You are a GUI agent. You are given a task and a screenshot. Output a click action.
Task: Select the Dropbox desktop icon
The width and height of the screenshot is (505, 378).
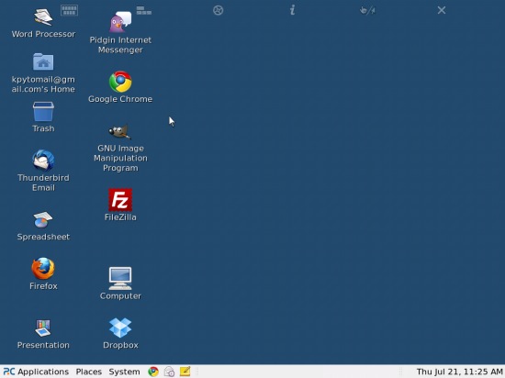click(x=120, y=328)
